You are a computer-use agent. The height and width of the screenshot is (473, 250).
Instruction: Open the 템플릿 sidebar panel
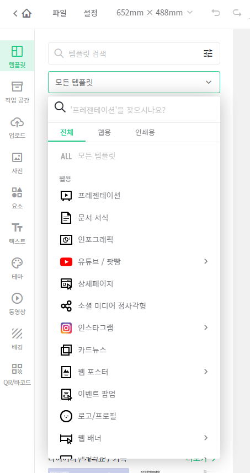[x=17, y=56]
